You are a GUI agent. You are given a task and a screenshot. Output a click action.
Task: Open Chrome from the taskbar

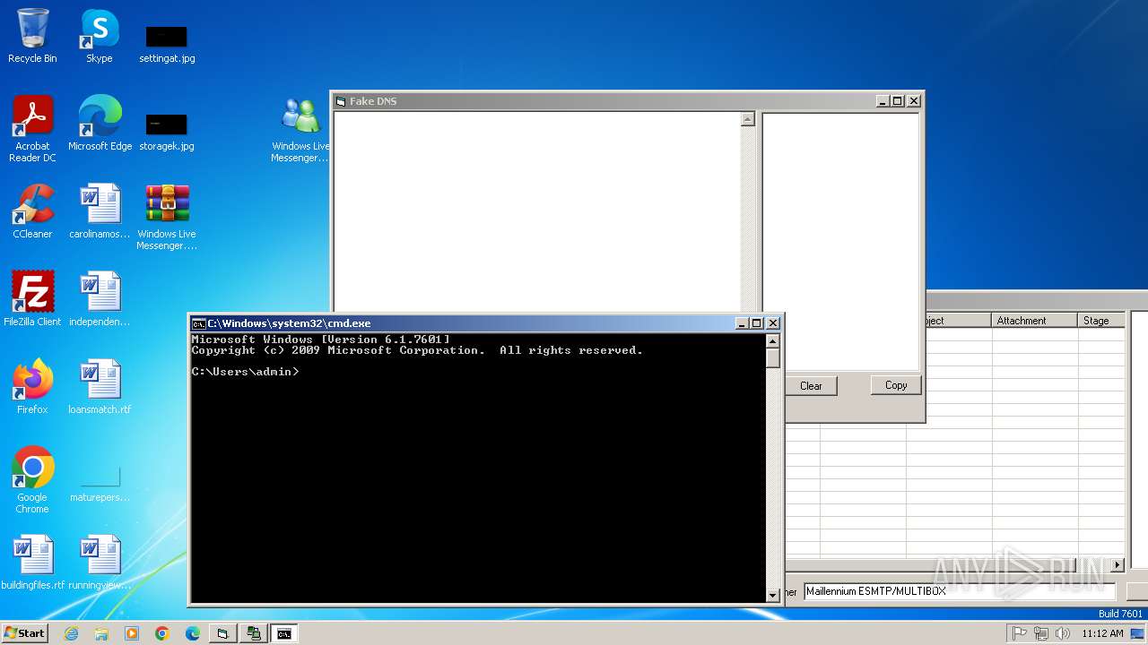162,633
